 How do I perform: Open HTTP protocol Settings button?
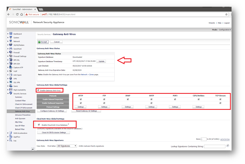tap(81, 107)
